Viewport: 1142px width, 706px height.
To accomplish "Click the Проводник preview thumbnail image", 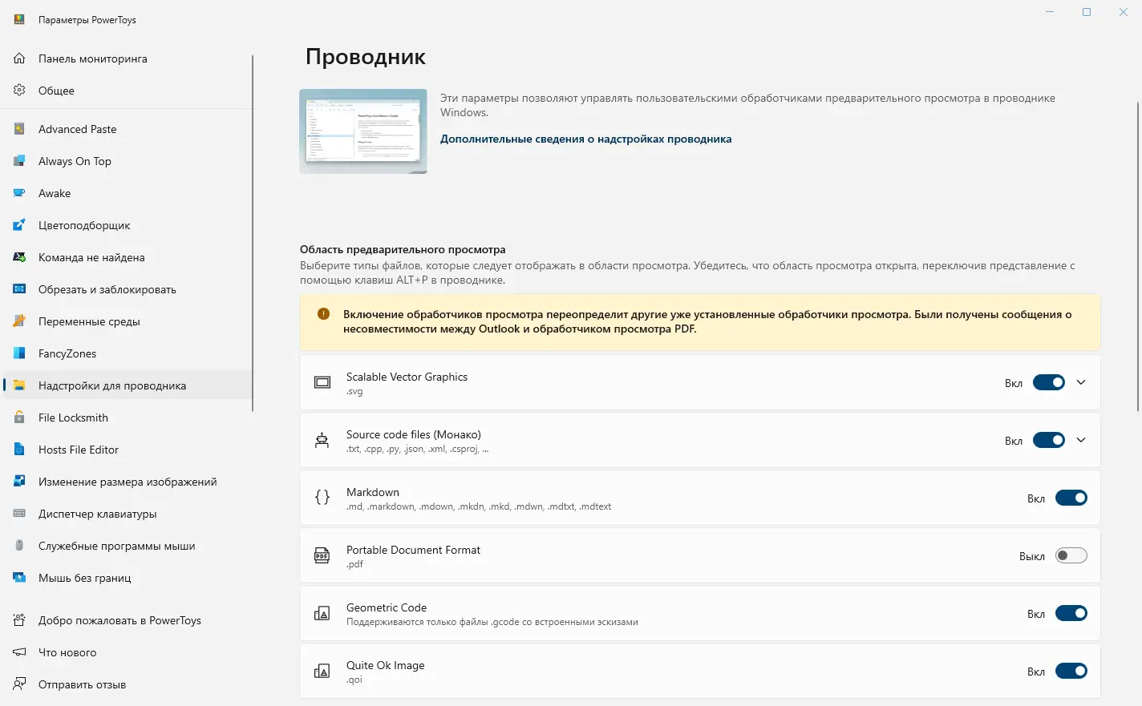I will tap(363, 131).
